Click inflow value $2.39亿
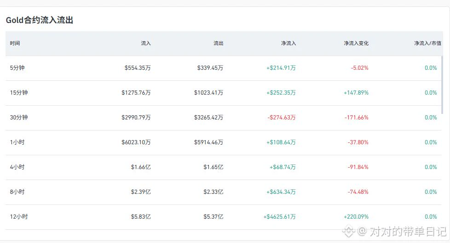Screen dimensions: 450x243 coord(141,192)
